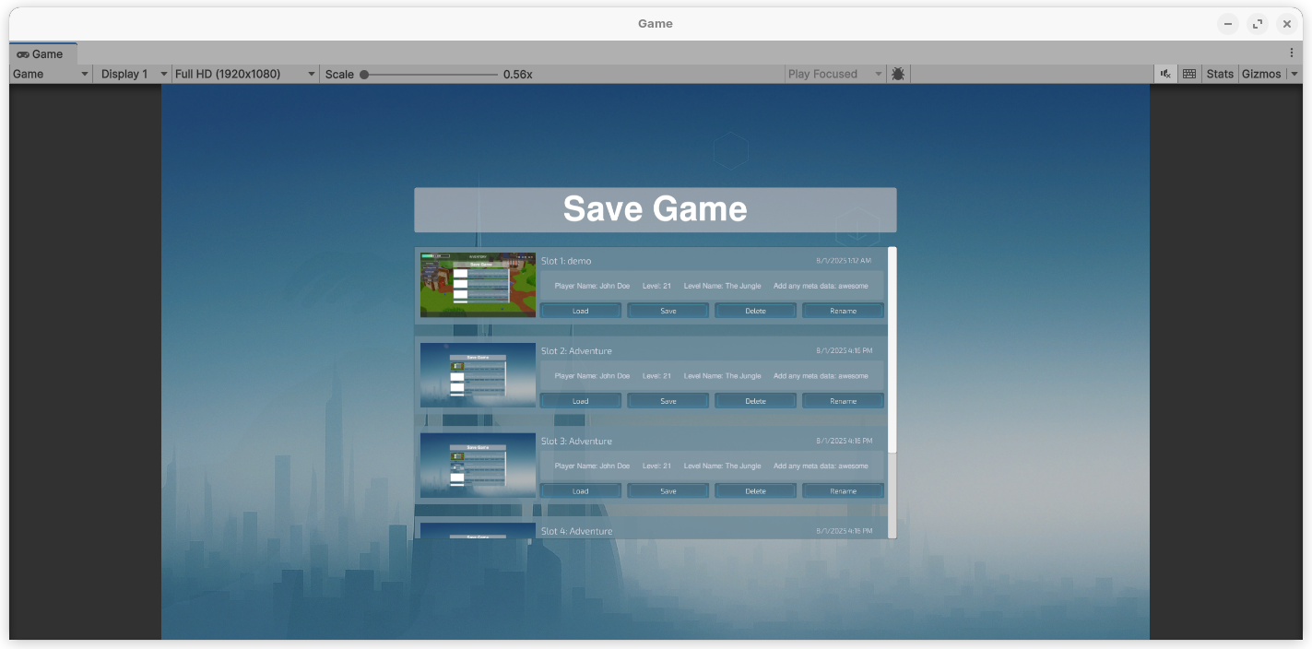This screenshot has width=1312, height=649.
Task: Click the save list vertical scrollbar
Action: 892,348
